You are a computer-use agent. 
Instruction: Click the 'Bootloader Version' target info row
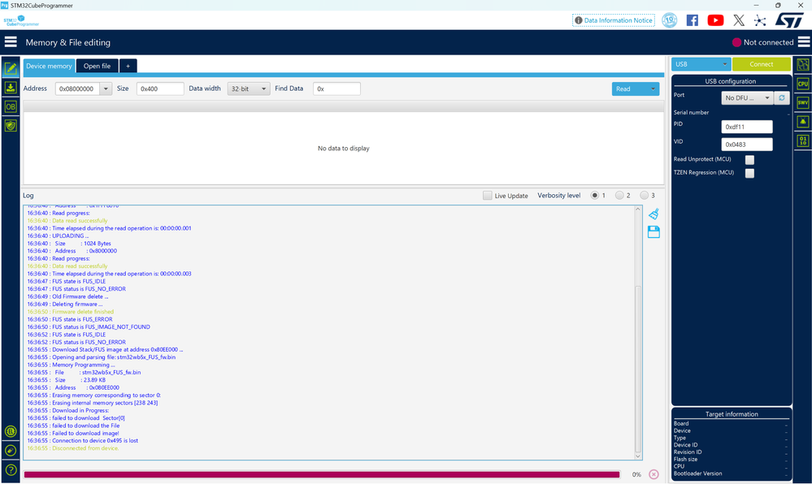[730, 473]
